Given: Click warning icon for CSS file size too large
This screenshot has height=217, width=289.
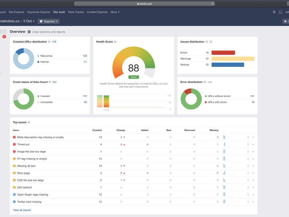Looking at the screenshot, I should pos(14,180).
